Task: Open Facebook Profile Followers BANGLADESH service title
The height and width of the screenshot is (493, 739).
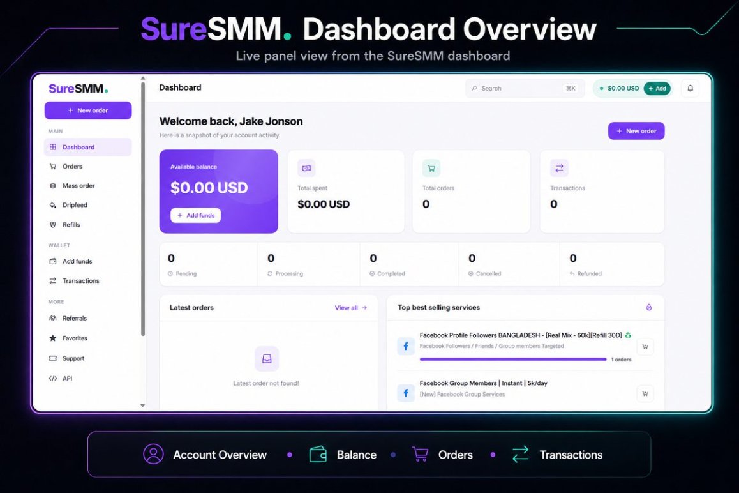Action: pos(521,335)
